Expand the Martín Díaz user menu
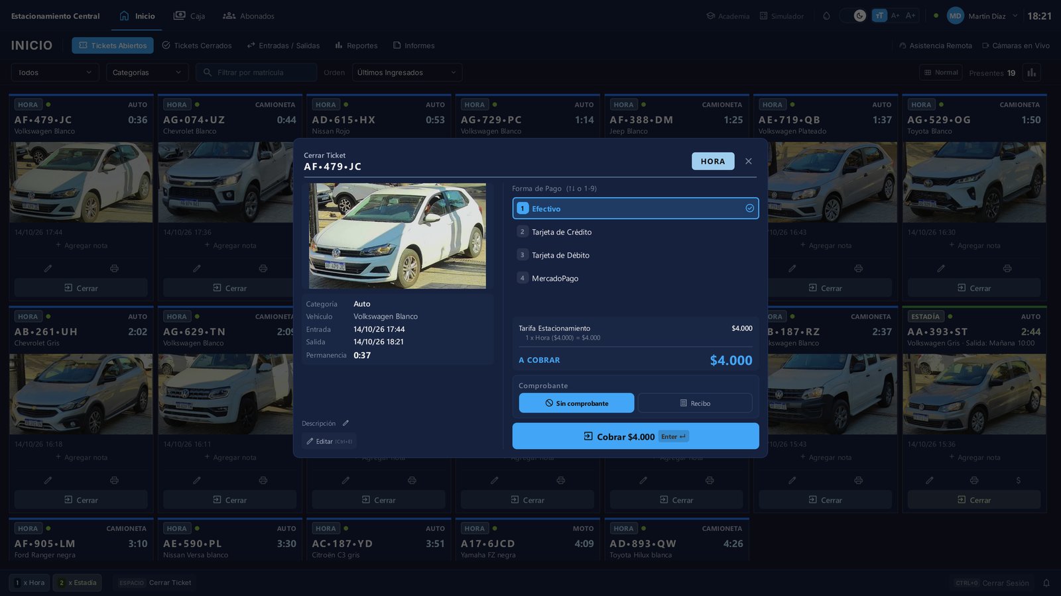This screenshot has width=1061, height=596. (982, 16)
